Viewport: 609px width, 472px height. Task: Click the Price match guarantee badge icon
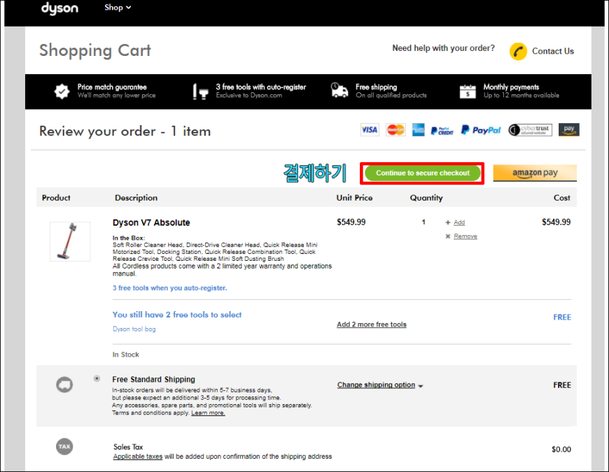pyautogui.click(x=62, y=92)
